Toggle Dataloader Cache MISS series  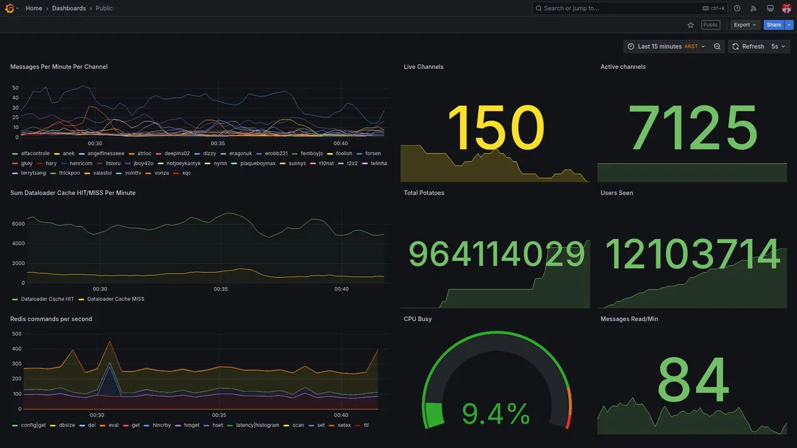(116, 299)
